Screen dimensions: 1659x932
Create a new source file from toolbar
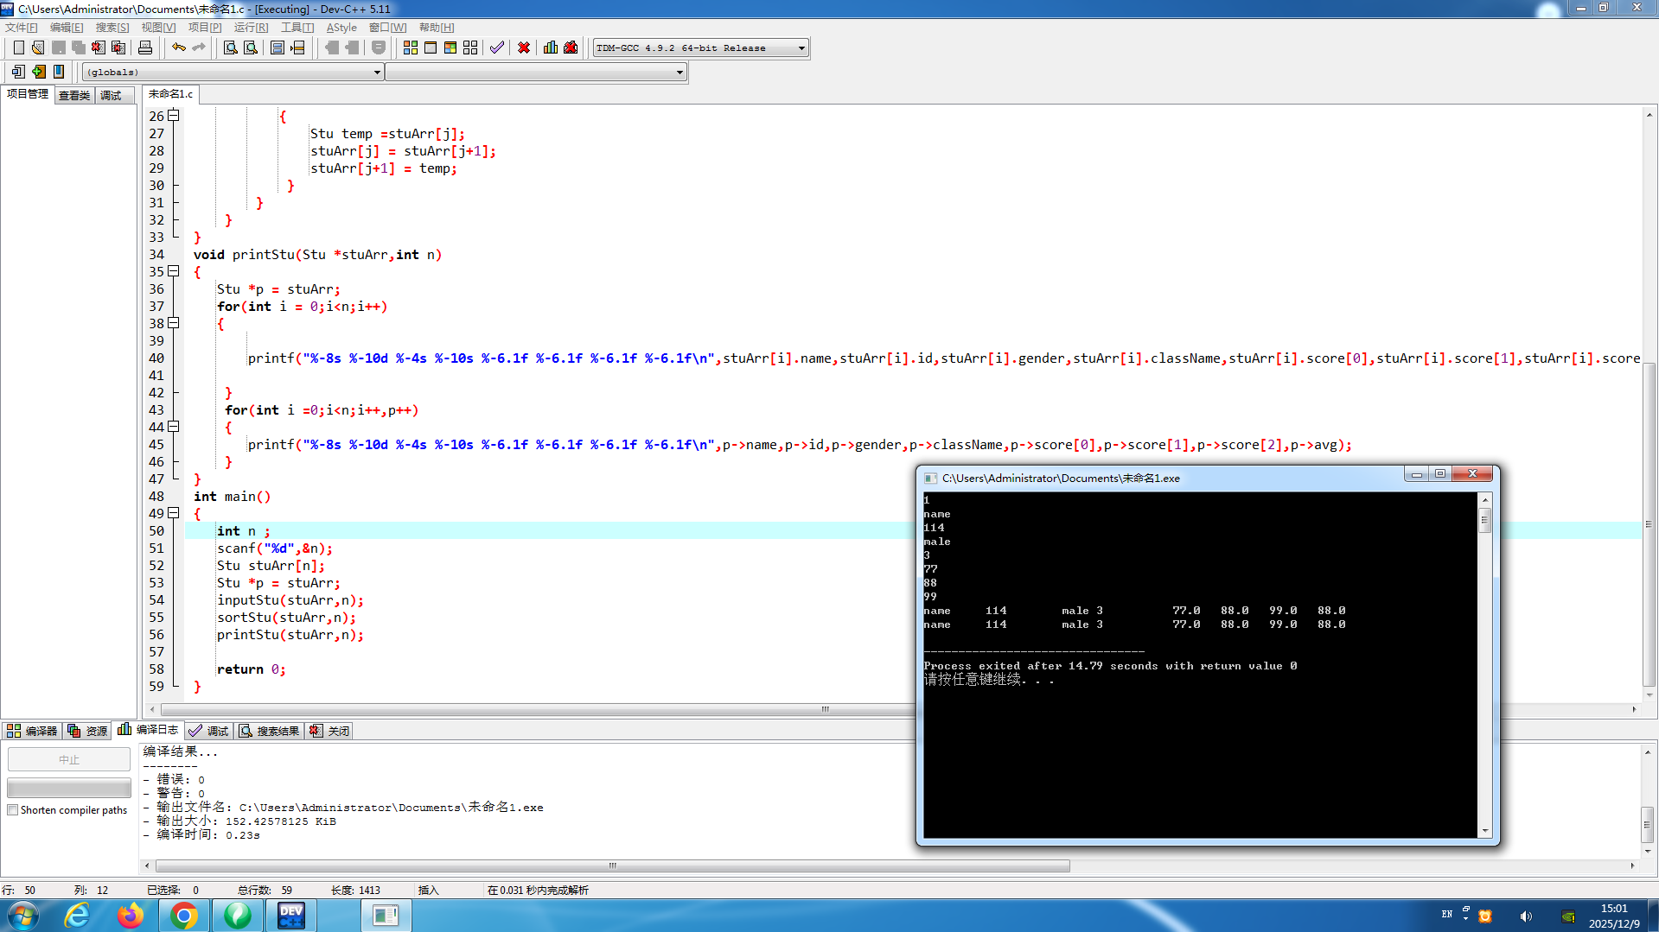[x=18, y=48]
